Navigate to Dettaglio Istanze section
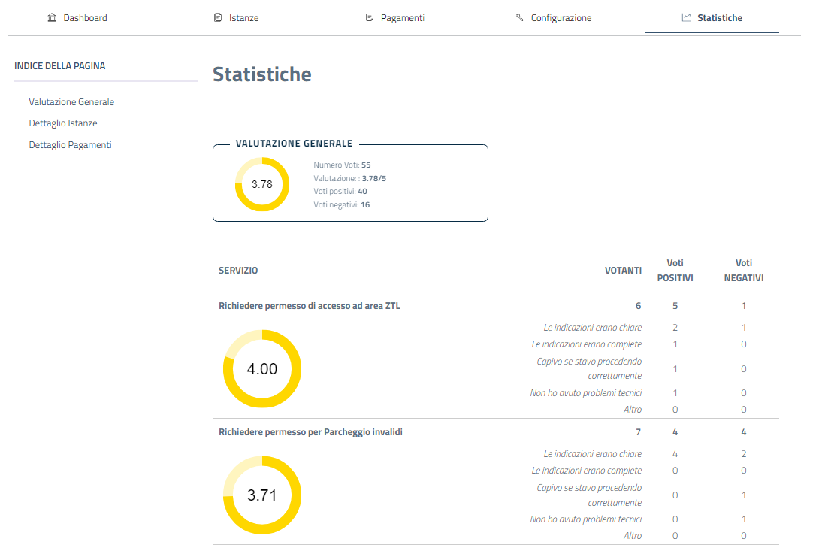The width and height of the screenshot is (819, 548). pyautogui.click(x=63, y=123)
